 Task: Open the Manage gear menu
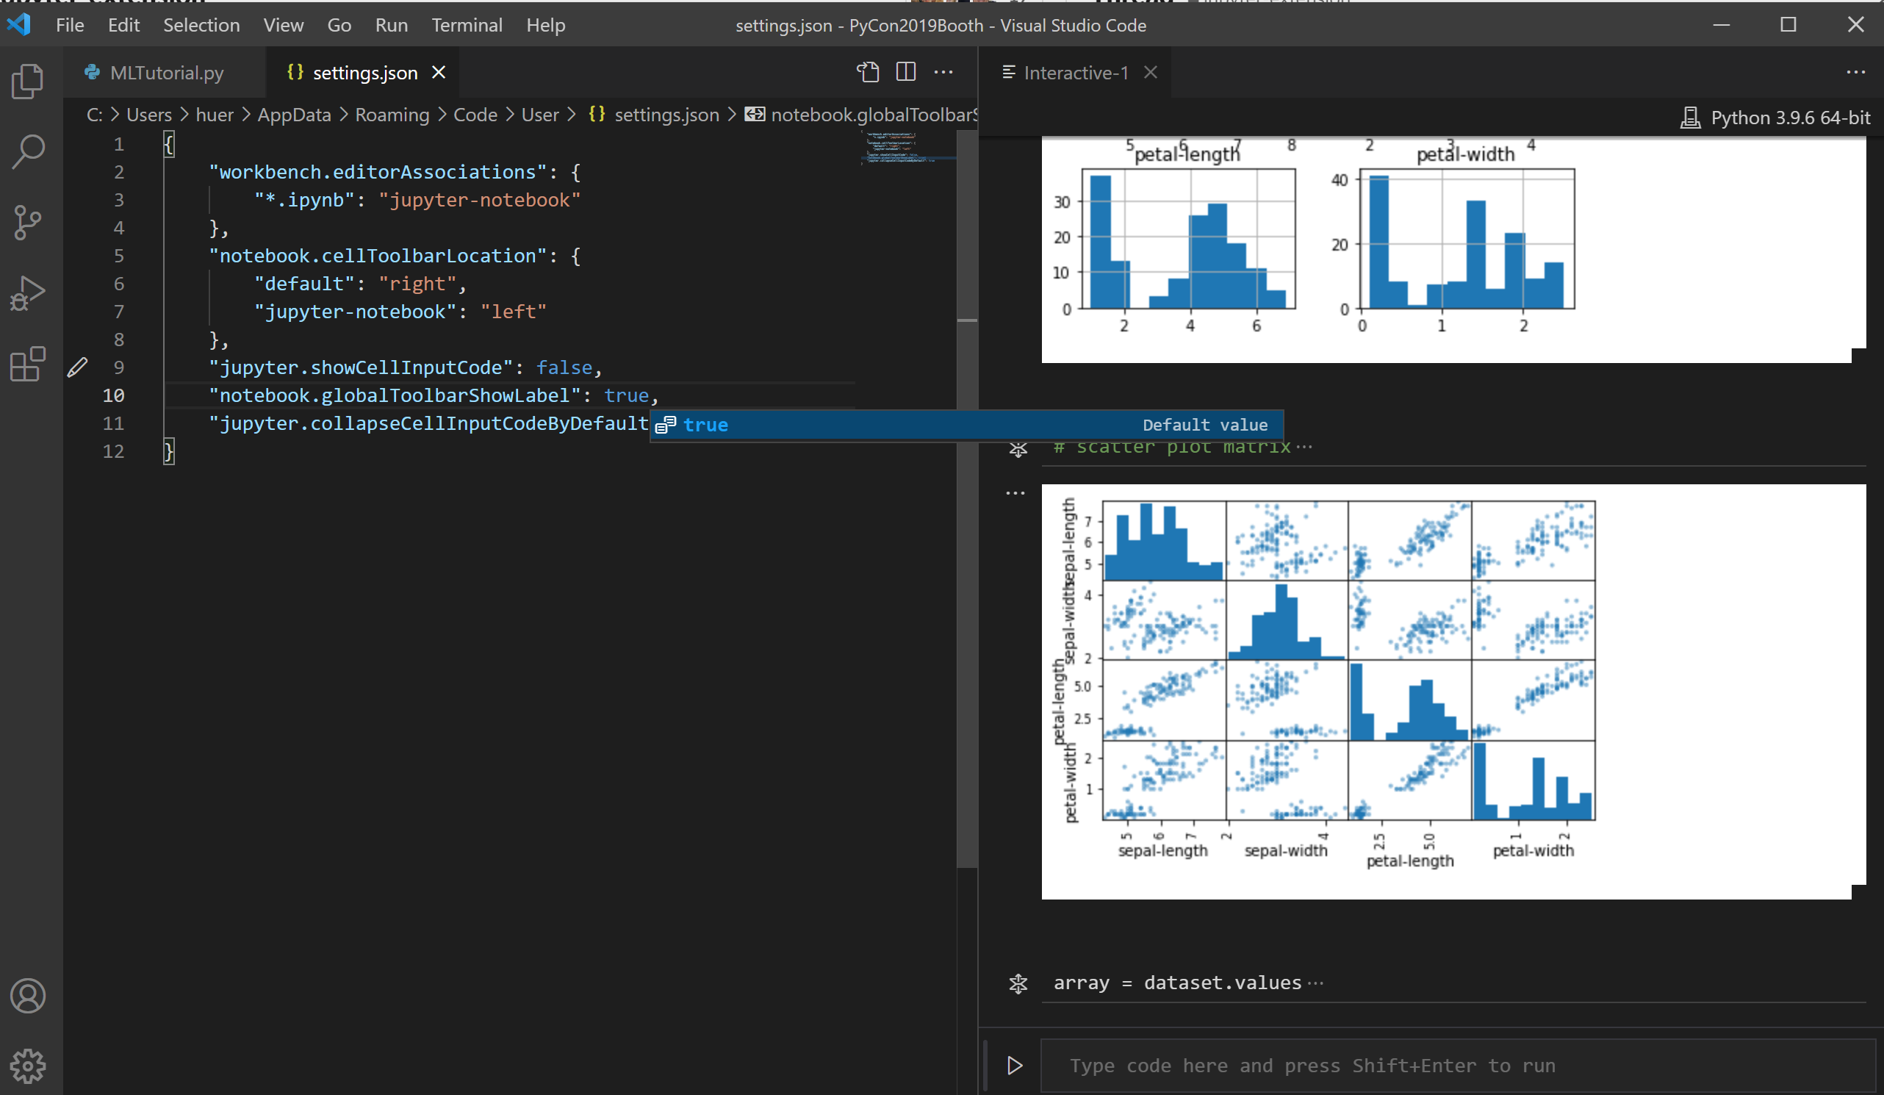point(28,1065)
